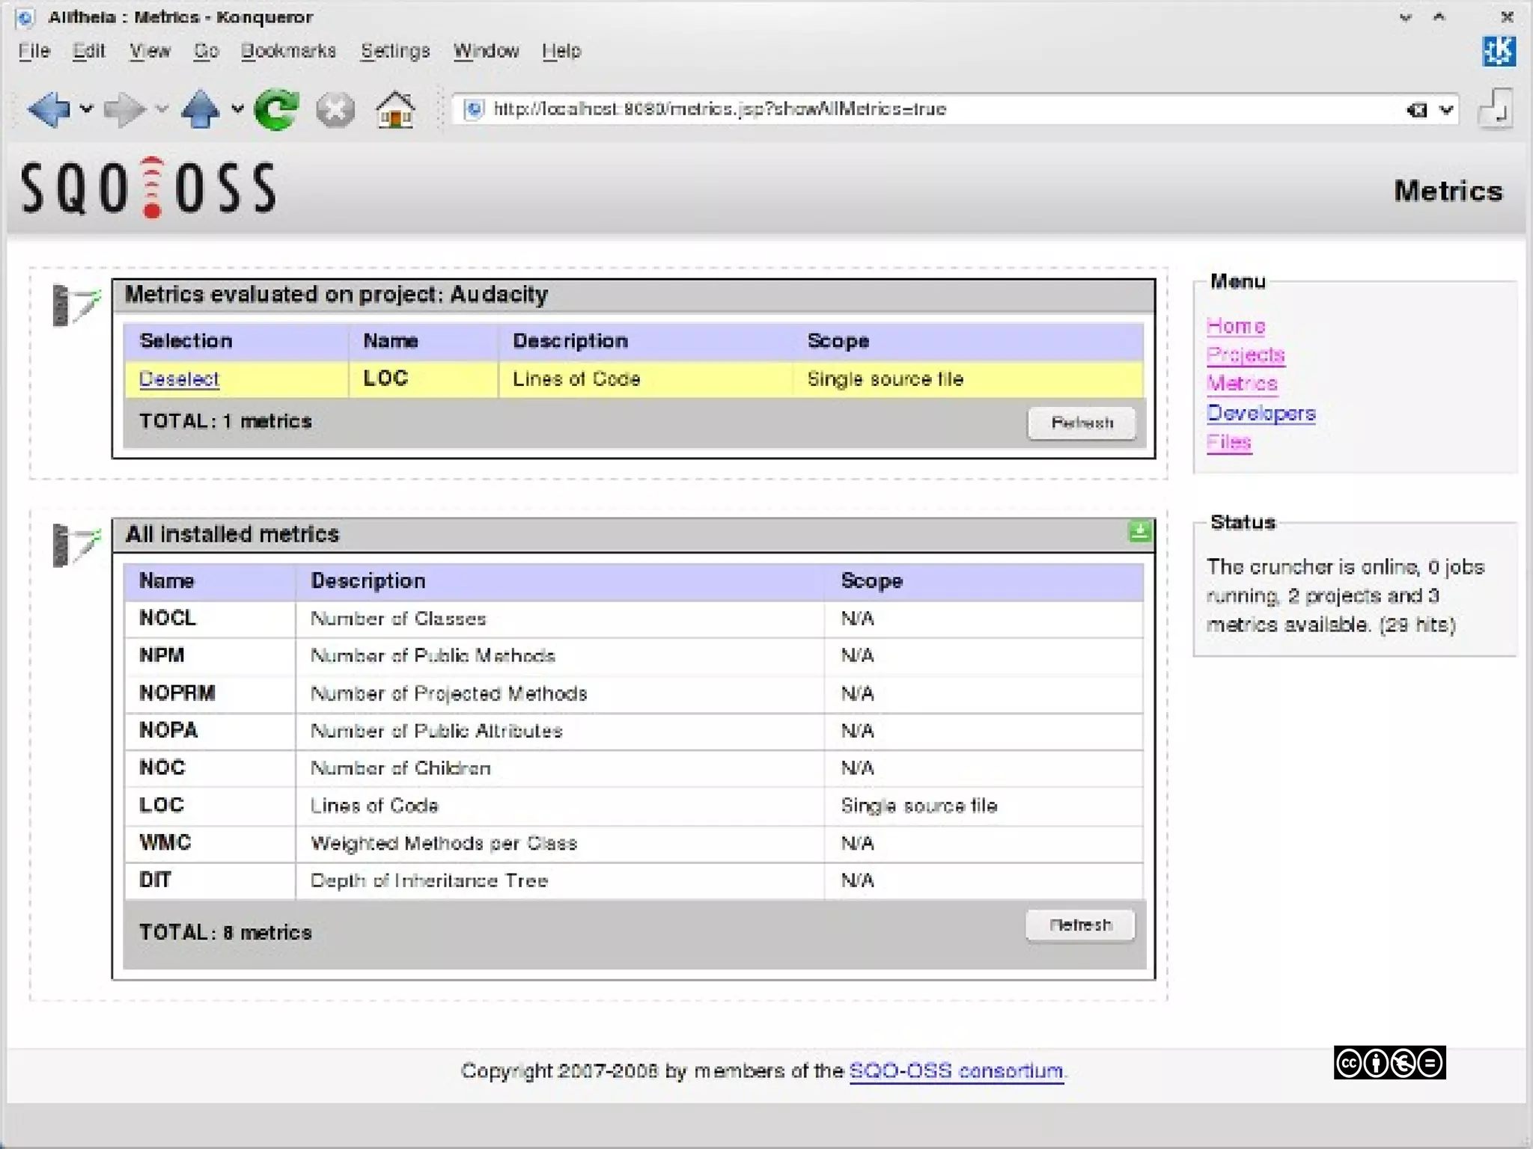Open the Settings menu
This screenshot has width=1533, height=1149.
(x=395, y=51)
